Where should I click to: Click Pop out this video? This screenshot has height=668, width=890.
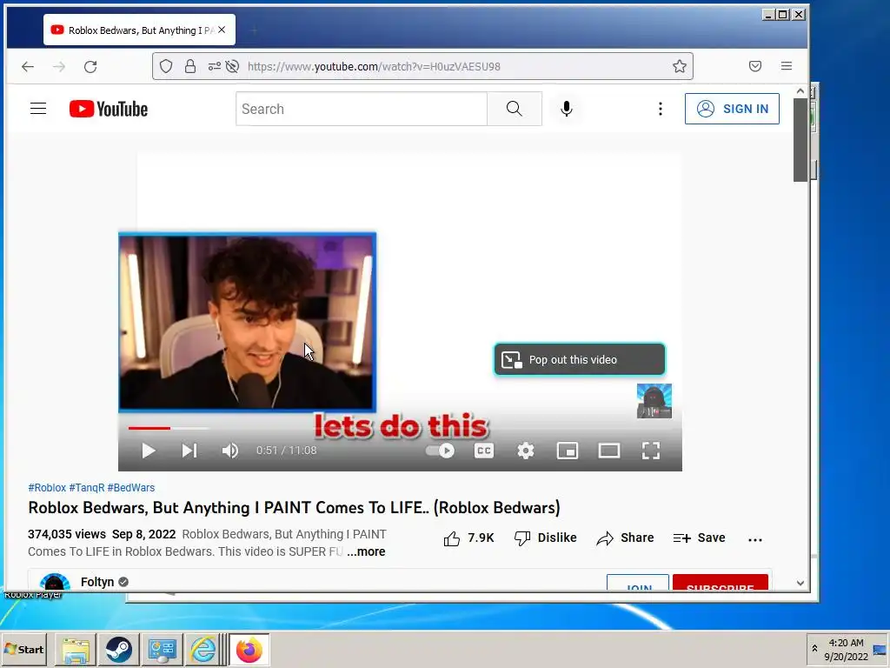tap(580, 359)
